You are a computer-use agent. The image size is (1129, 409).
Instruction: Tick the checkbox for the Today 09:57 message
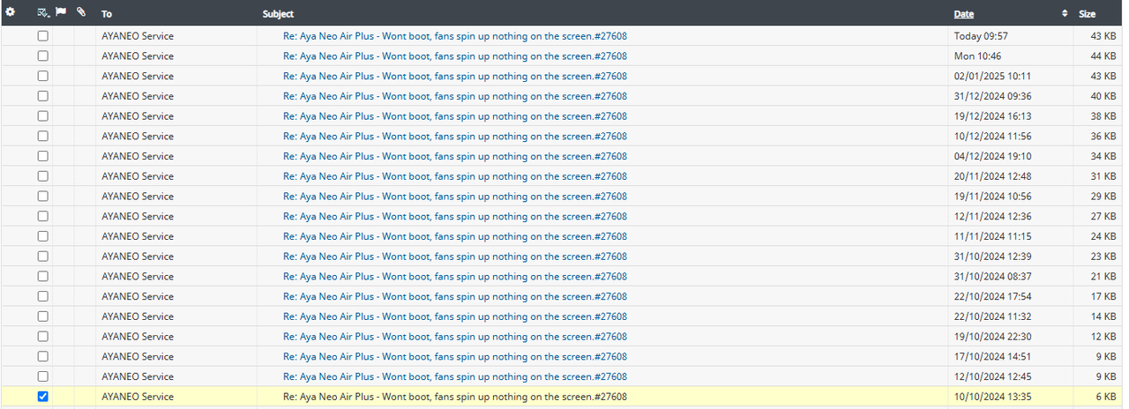tap(42, 36)
